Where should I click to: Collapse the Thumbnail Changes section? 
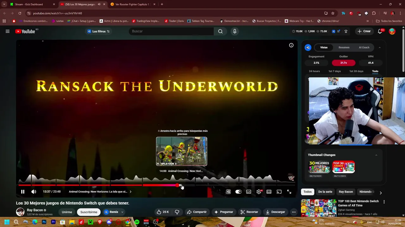coord(376,155)
